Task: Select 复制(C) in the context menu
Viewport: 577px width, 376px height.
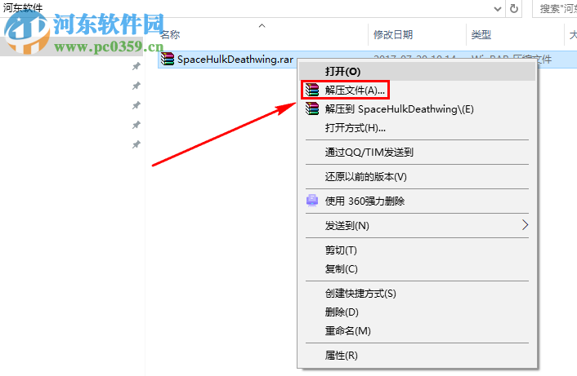Action: (418, 269)
